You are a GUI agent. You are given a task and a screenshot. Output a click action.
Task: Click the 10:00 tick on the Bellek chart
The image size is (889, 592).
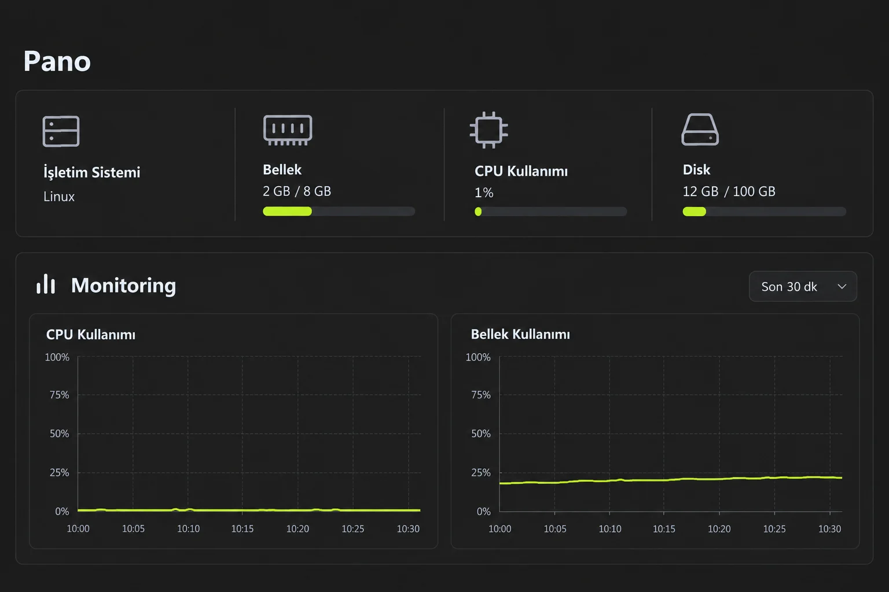[500, 528]
